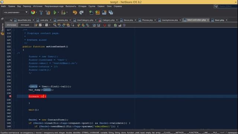Open the Справка menu
Image resolution: width=238 pixels, height=134 pixels.
118,6
